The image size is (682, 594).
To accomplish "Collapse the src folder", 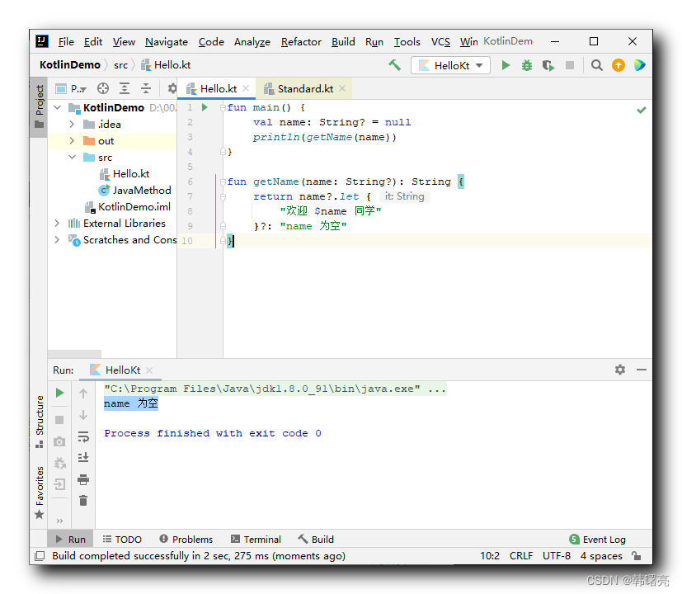I will coord(73,157).
